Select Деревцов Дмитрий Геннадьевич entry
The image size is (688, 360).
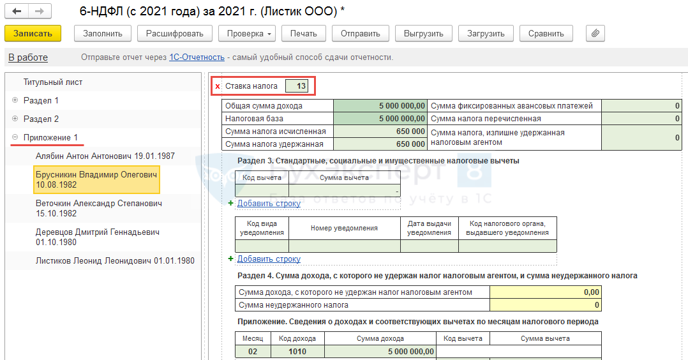98,237
